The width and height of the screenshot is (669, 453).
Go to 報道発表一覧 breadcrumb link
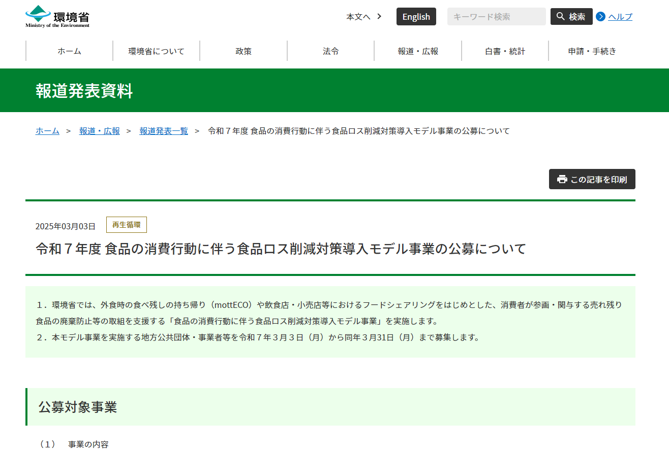click(164, 131)
